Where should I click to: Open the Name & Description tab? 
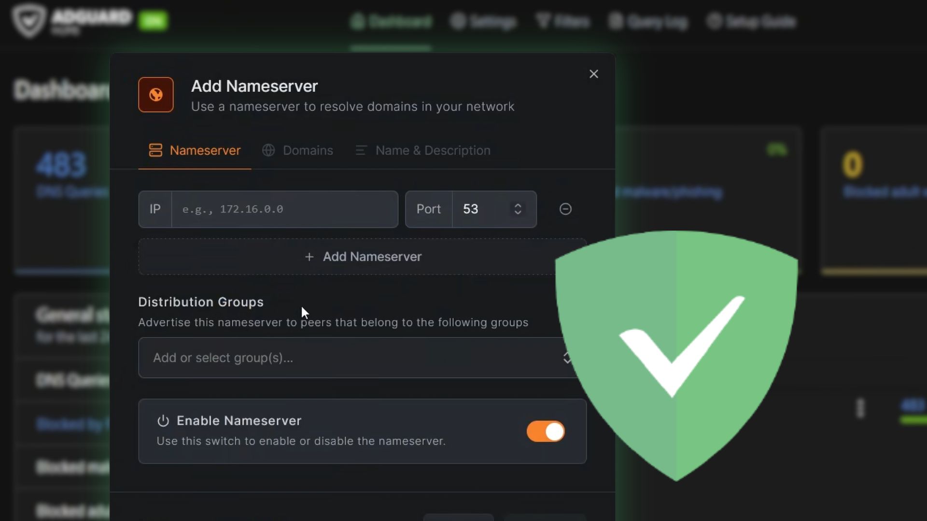[x=423, y=151]
